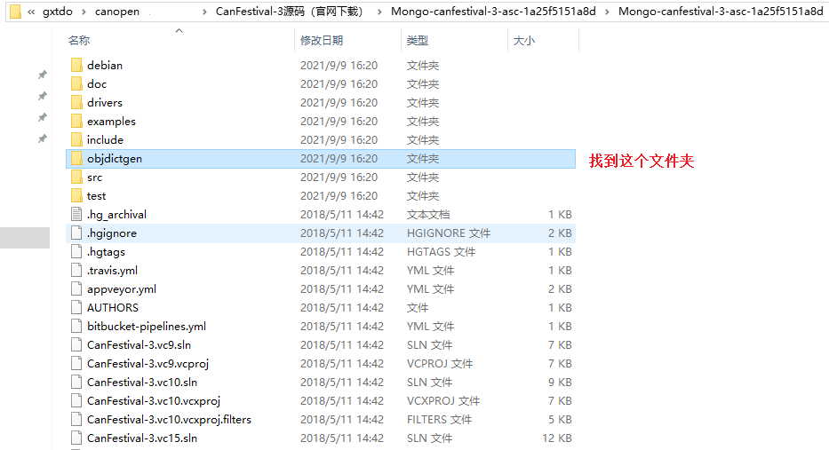Screen dimensions: 829x450
Task: Click the .hgignore file icon
Action: [x=76, y=233]
